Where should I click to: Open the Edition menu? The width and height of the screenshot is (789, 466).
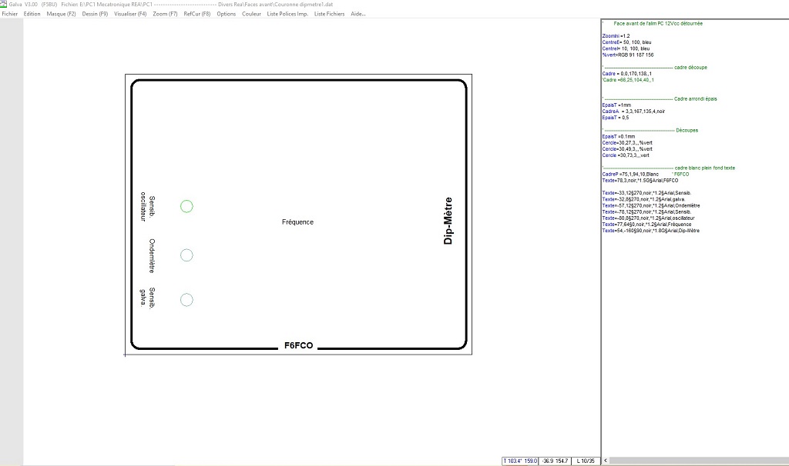click(32, 14)
